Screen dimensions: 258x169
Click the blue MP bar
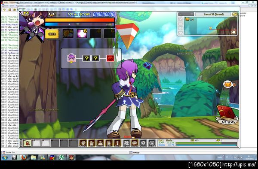80,24
